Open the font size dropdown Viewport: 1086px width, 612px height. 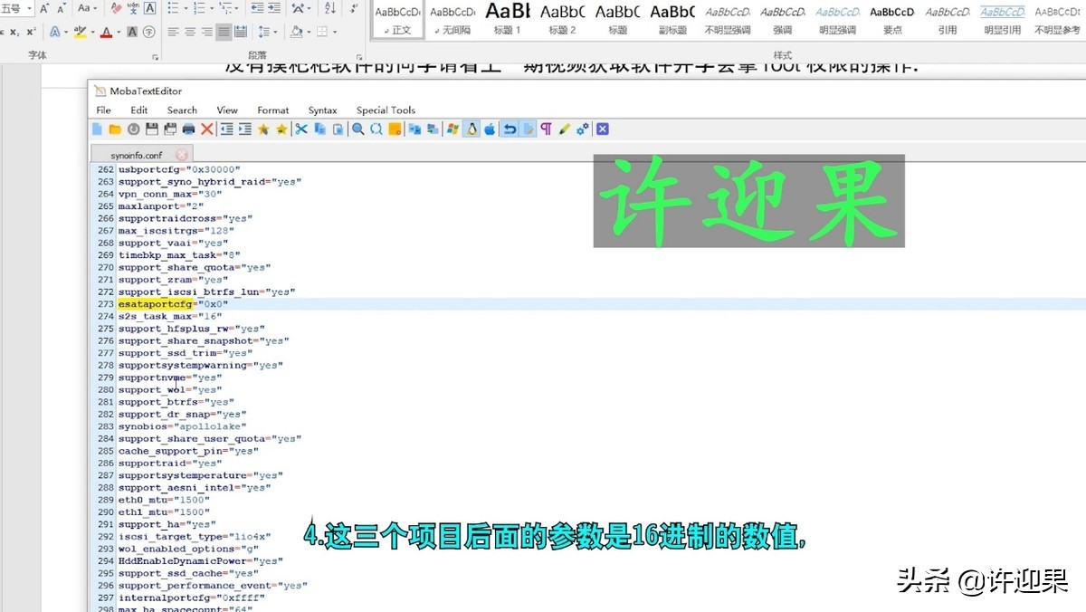pos(29,8)
